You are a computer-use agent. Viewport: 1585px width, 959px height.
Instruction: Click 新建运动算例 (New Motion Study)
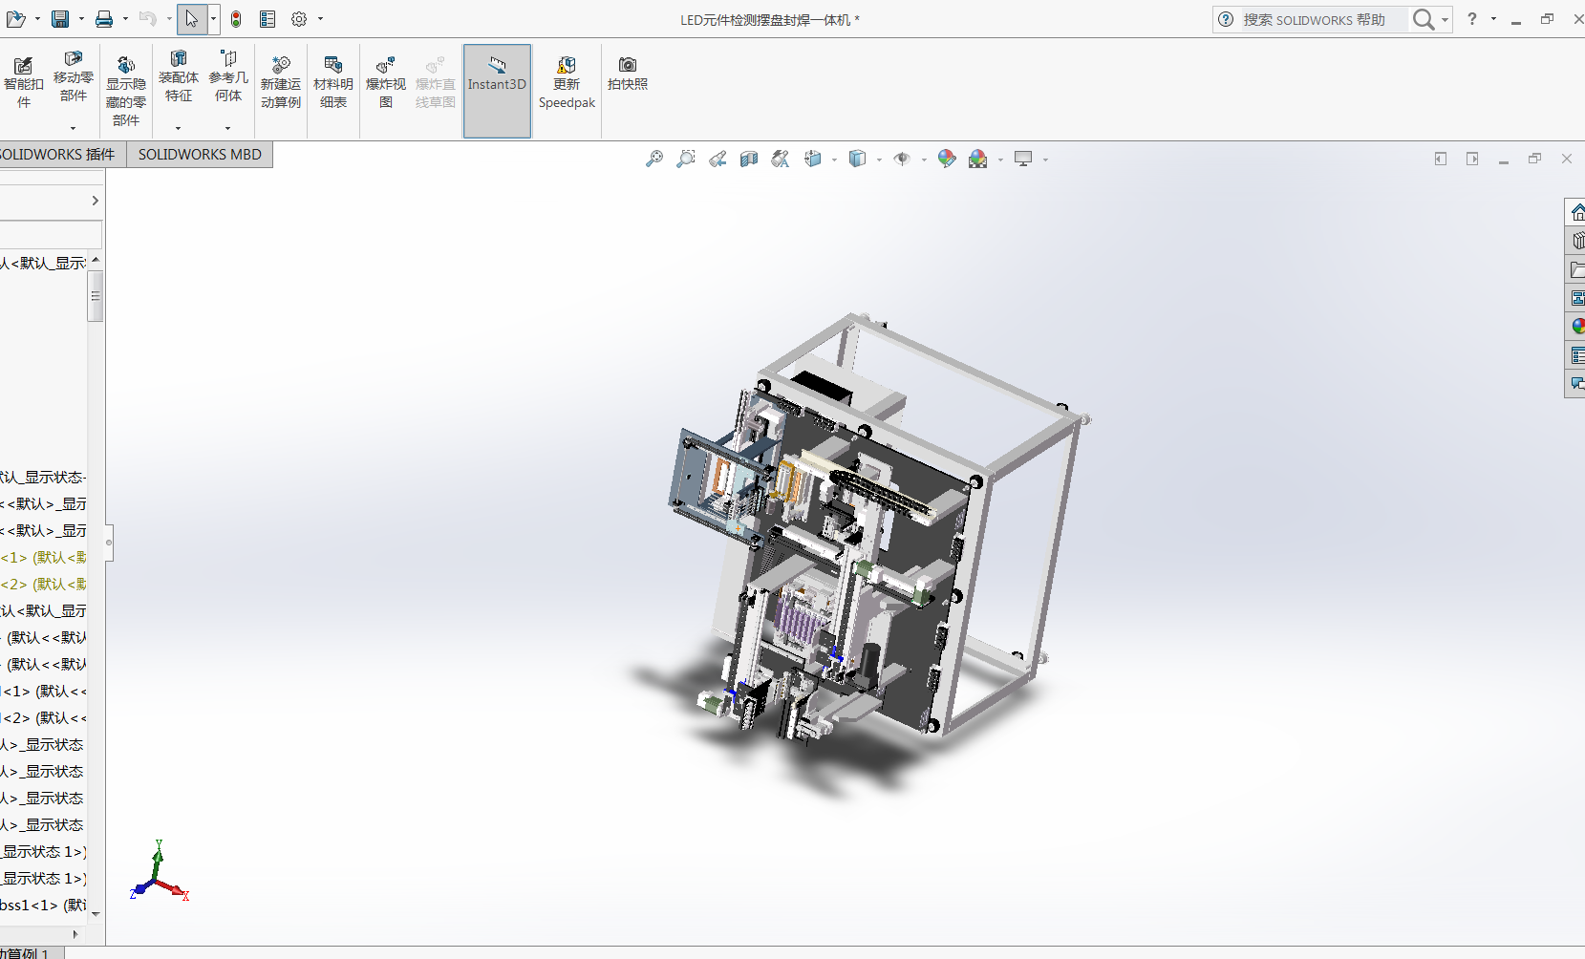(281, 83)
